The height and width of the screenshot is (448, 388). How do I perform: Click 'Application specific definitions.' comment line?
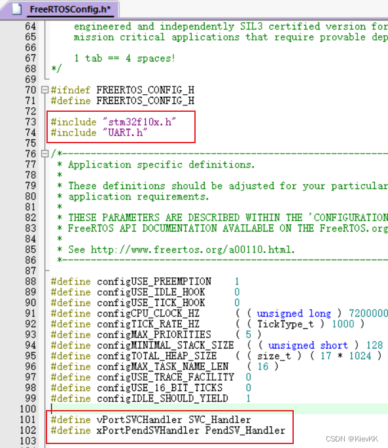[161, 165]
